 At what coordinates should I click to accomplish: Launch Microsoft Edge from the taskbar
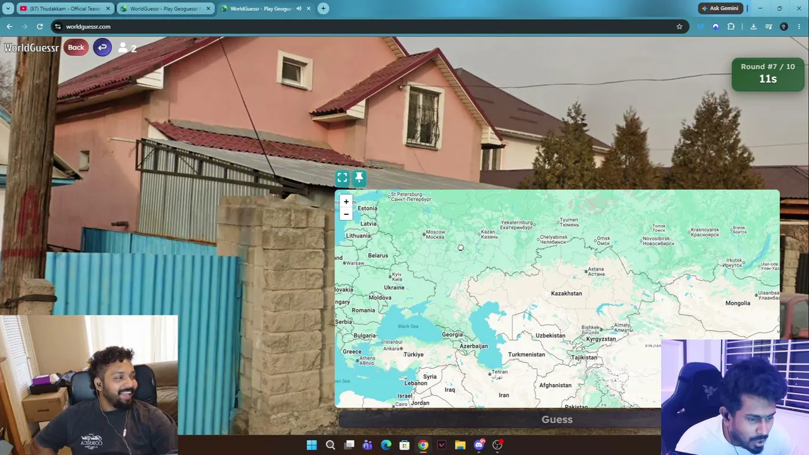pos(386,445)
